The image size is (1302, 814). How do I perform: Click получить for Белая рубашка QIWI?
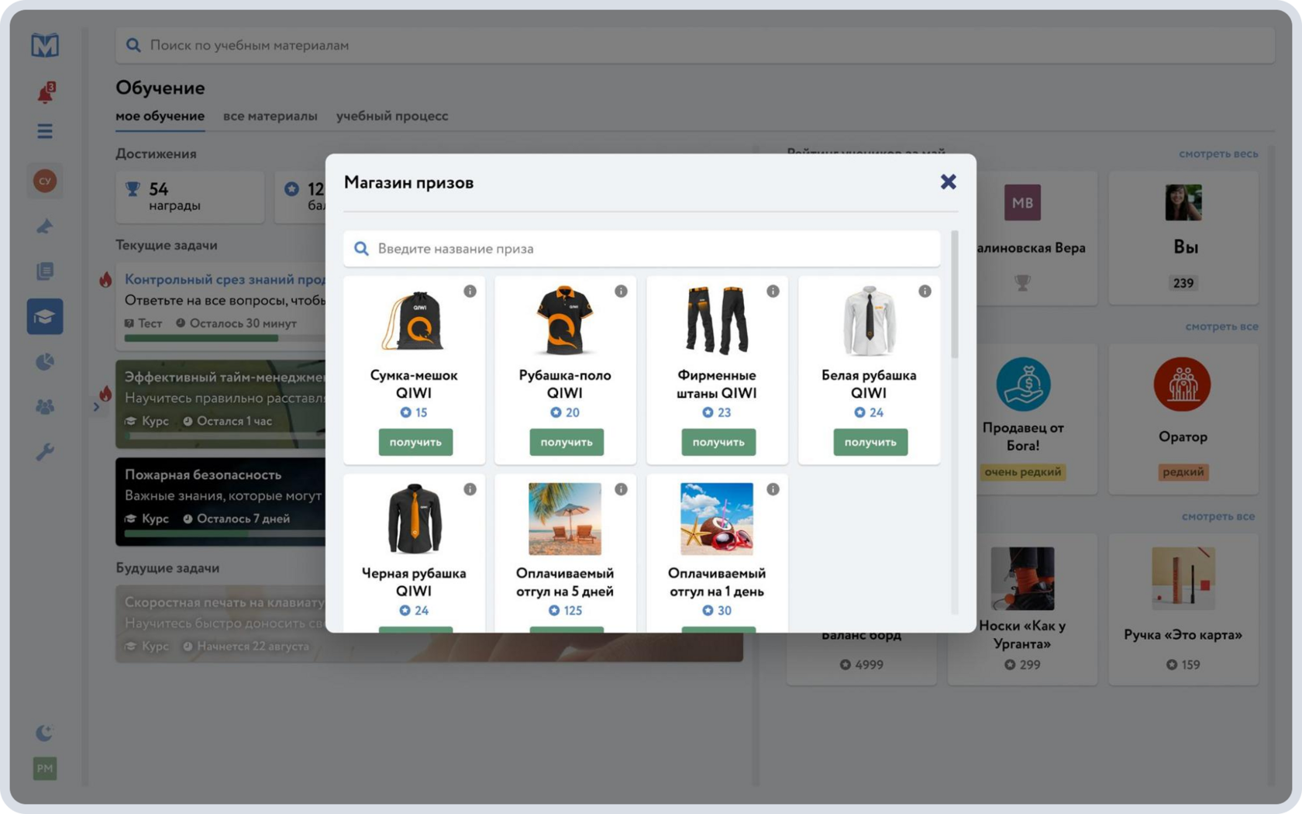870,442
